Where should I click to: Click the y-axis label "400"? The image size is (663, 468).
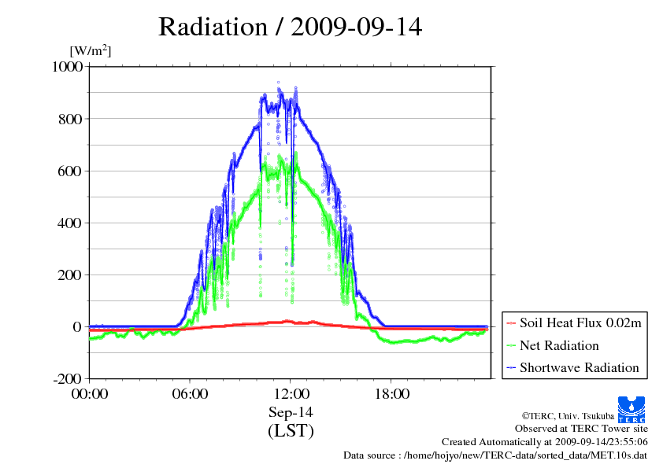click(x=70, y=223)
